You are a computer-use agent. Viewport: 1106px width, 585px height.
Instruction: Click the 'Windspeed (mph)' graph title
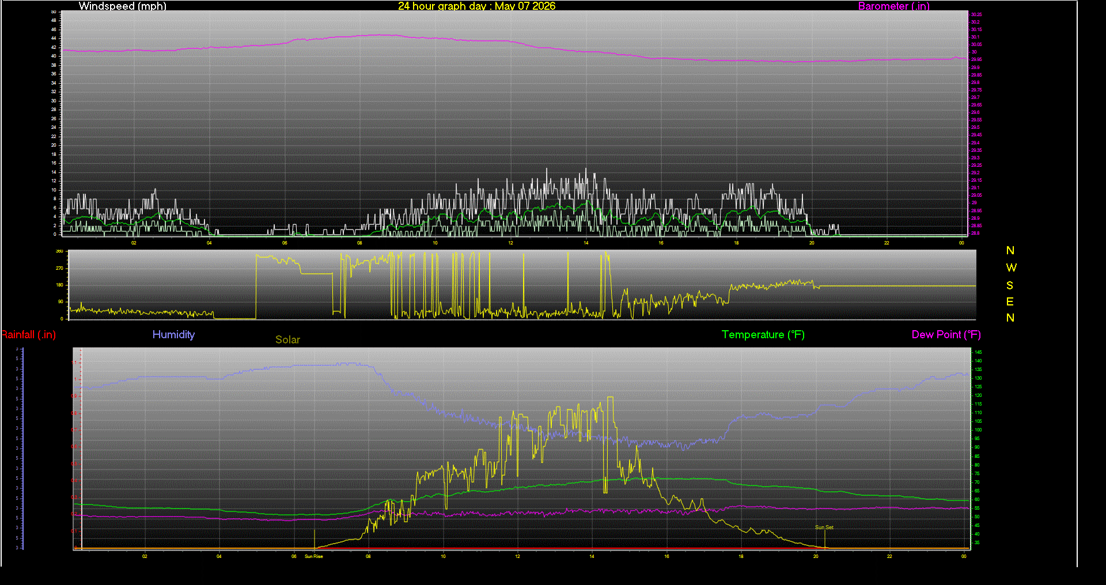[123, 6]
